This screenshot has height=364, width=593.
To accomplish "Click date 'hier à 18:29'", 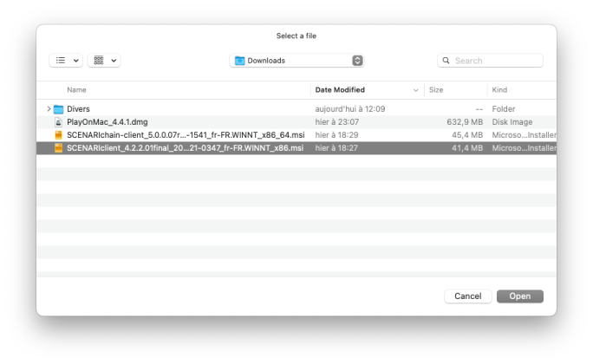I will point(336,135).
